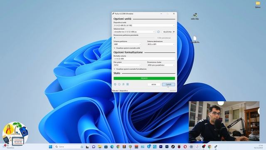Open Chrome icon beside the Edge icon

[x=118, y=147]
